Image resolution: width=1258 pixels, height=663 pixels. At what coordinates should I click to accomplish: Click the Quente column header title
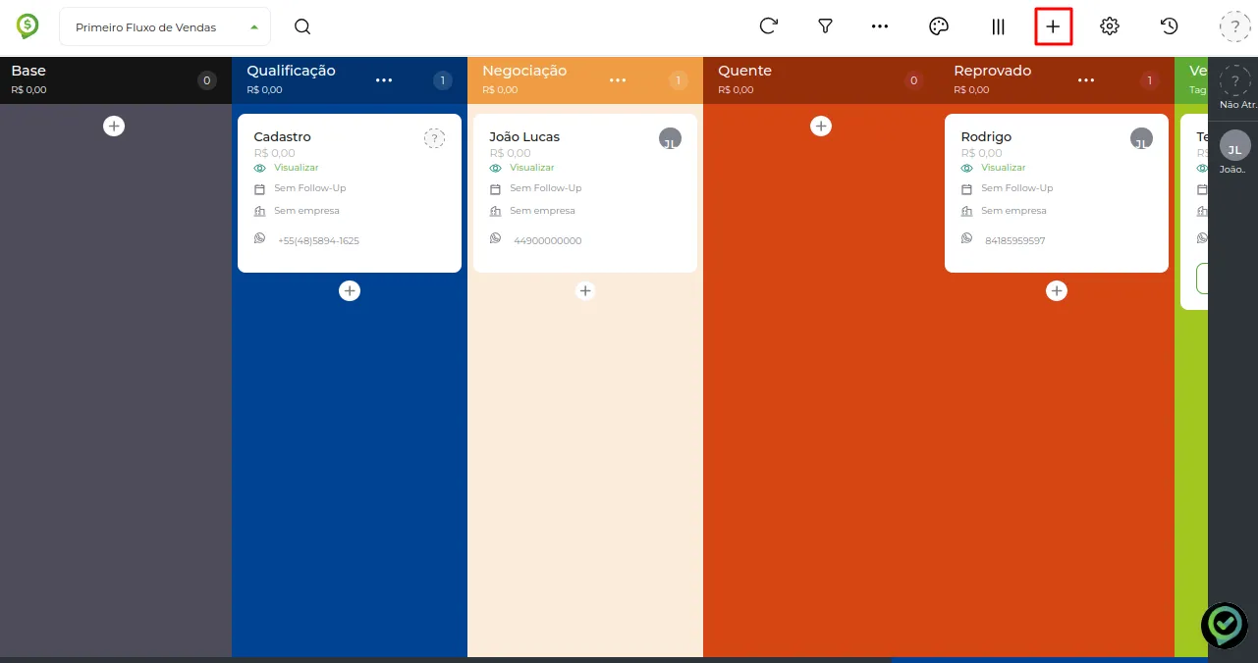[744, 71]
